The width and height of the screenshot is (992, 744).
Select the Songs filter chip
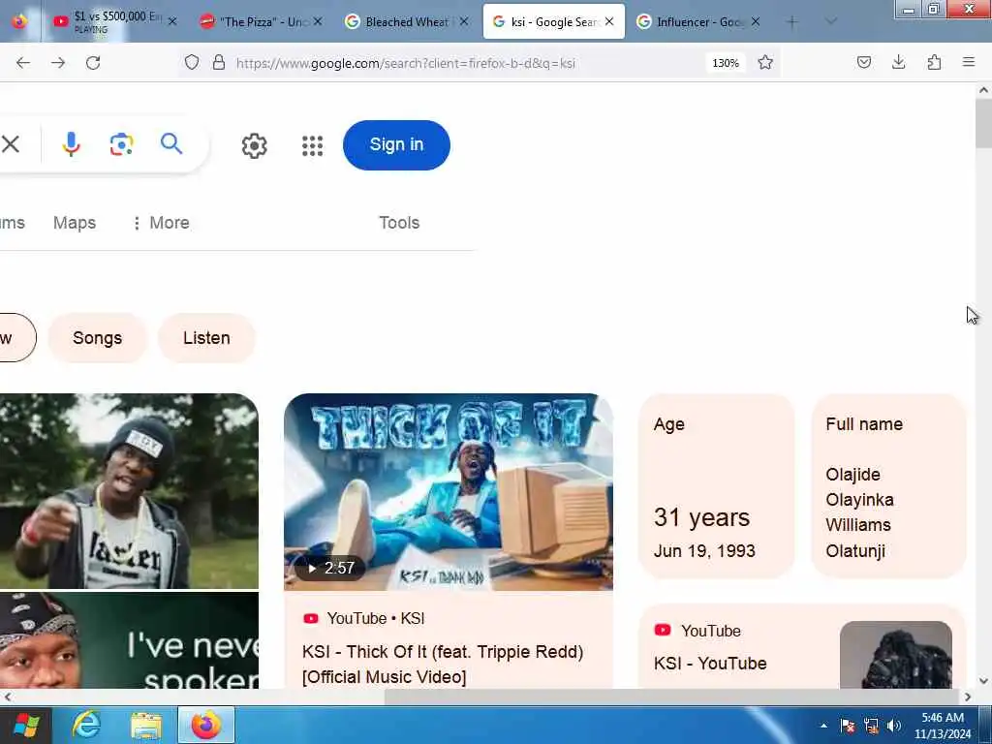point(98,338)
